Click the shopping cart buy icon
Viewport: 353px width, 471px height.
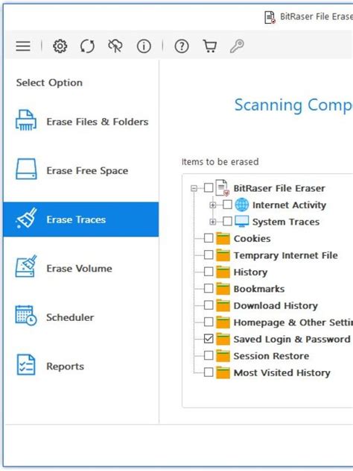(x=210, y=46)
